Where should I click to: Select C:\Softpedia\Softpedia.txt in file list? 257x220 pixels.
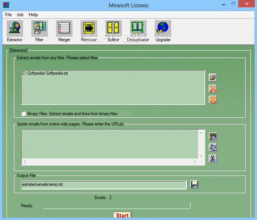(x=45, y=73)
